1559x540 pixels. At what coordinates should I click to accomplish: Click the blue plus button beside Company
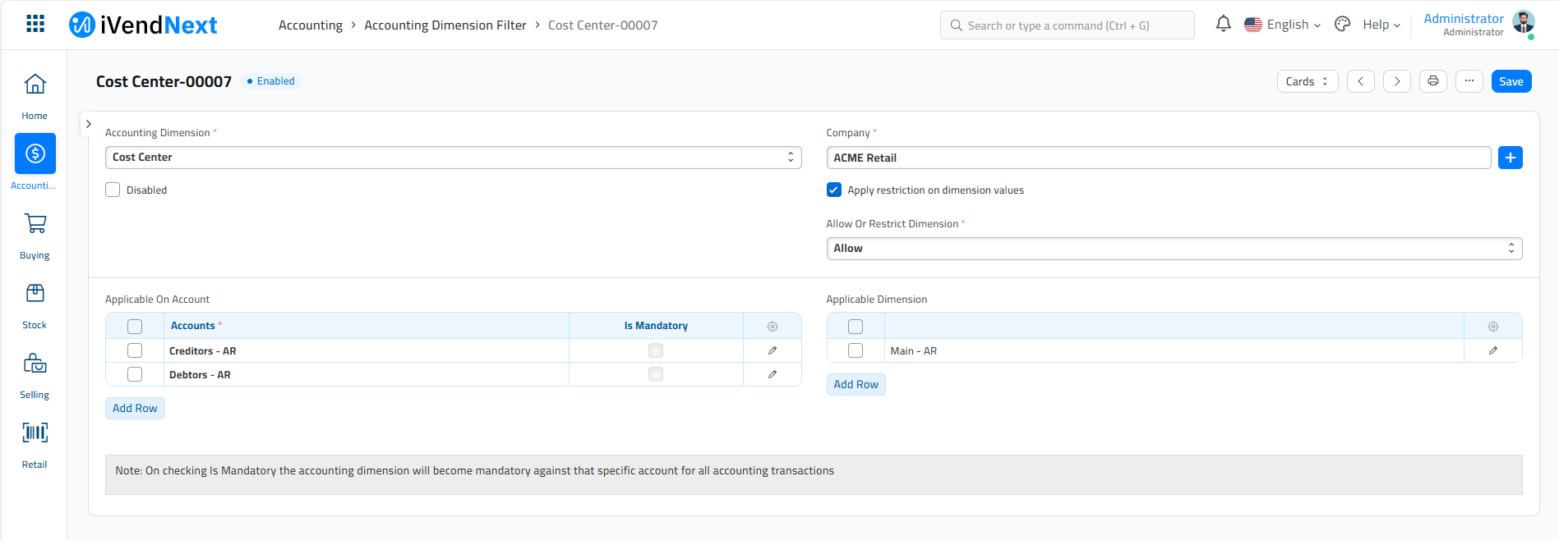click(1510, 158)
